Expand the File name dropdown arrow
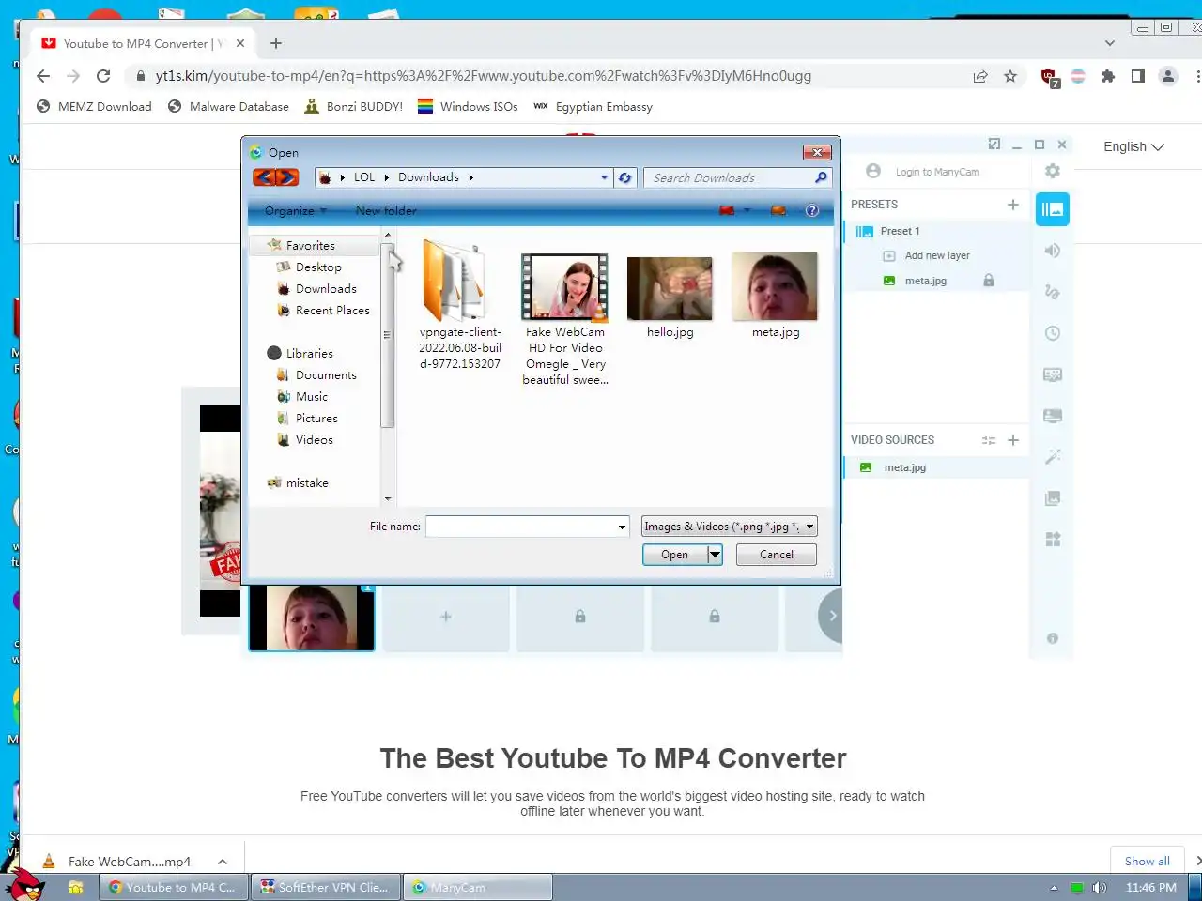 pos(622,527)
